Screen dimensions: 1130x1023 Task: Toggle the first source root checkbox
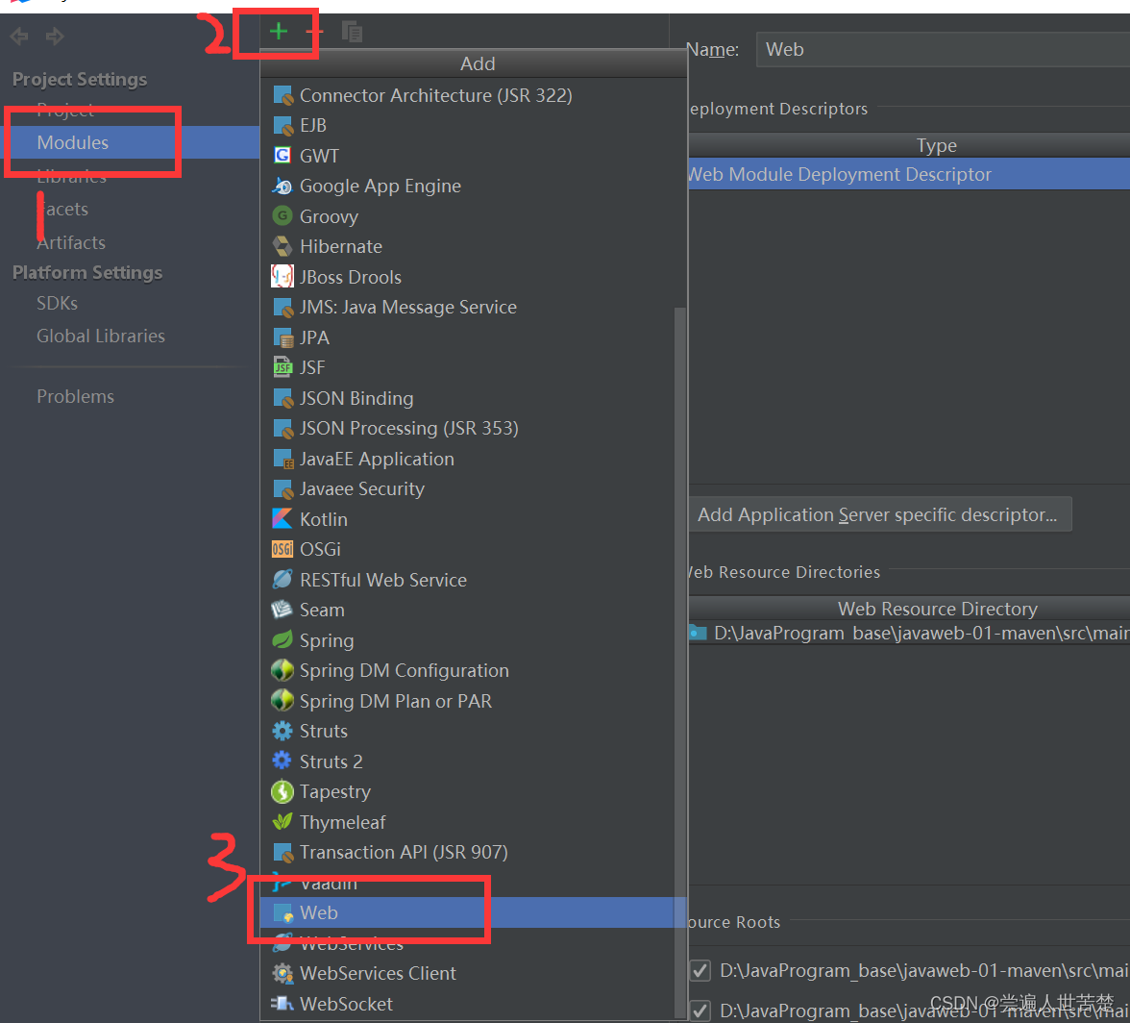700,970
